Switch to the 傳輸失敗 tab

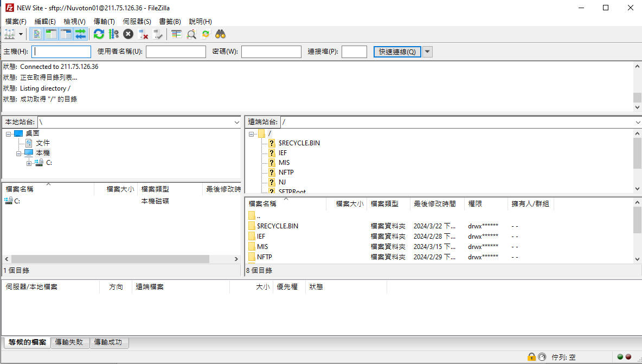point(69,342)
